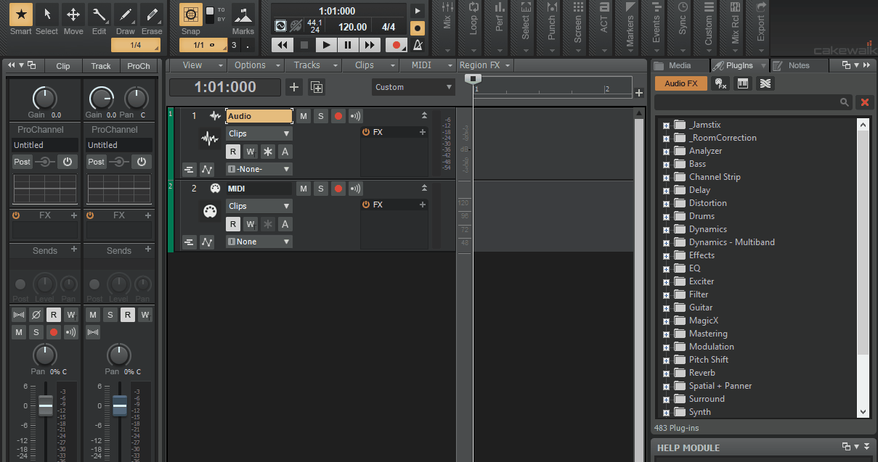
Task: Open the Audio track input dropdown labeled None
Action: click(x=259, y=168)
